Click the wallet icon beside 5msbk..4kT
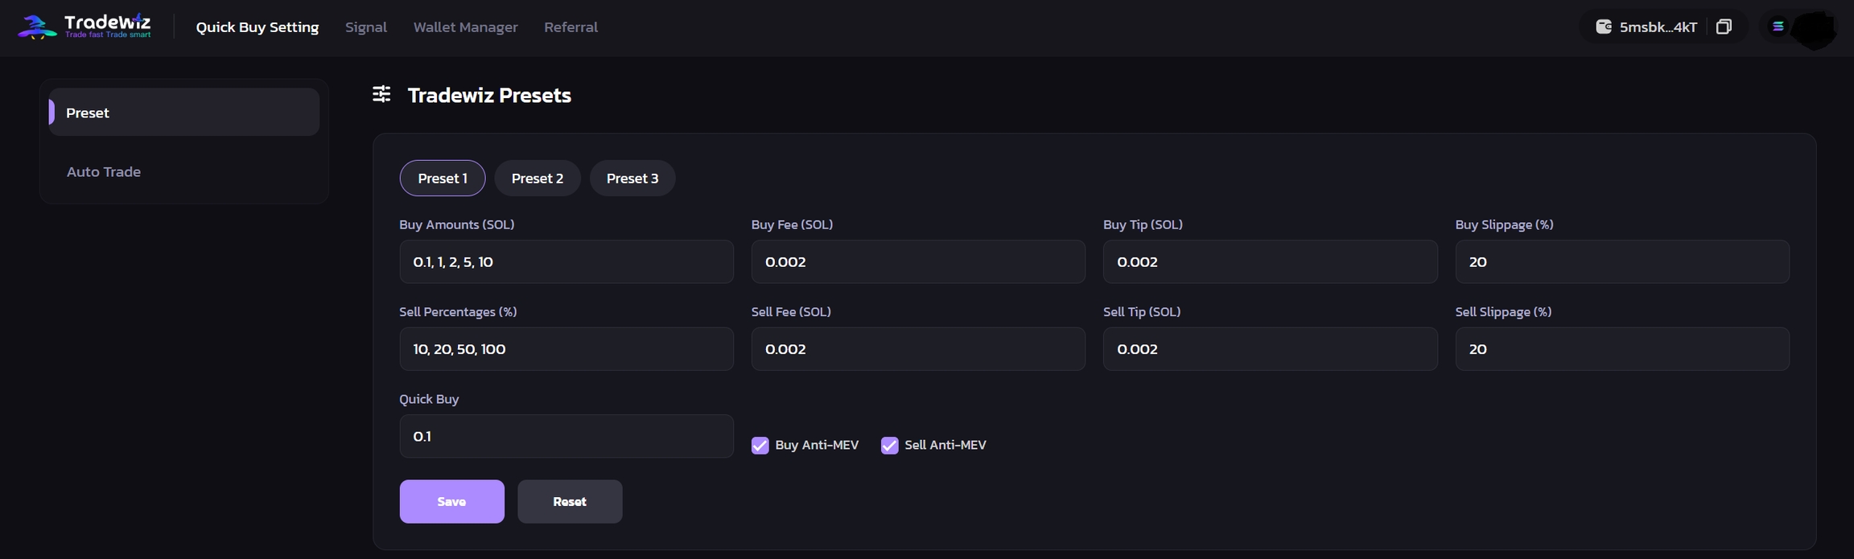 pos(1603,27)
